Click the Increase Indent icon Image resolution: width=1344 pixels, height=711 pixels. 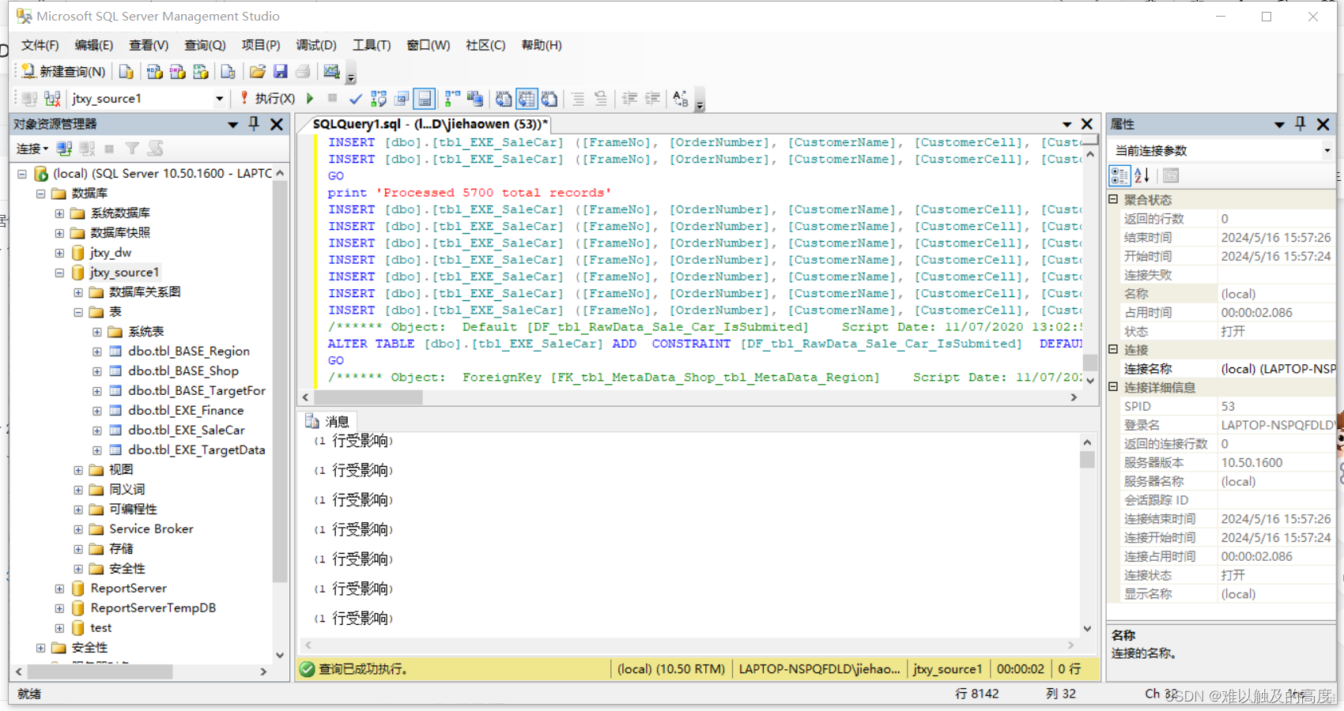coord(652,99)
